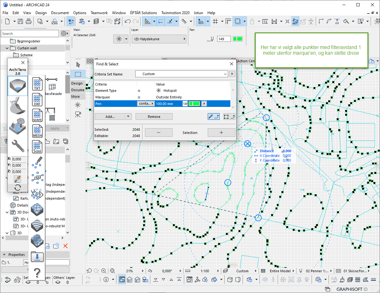The image size is (380, 293).
Task: Select the Marquee tool in toolbox
Action: (78, 74)
